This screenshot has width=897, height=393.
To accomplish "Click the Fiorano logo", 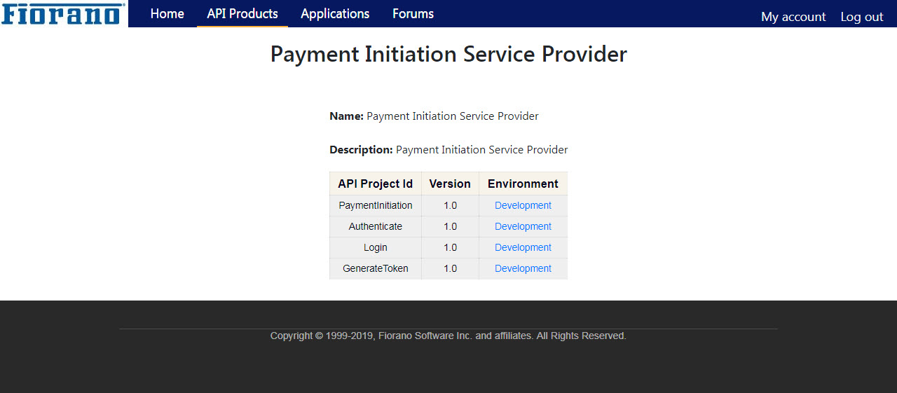I will click(x=63, y=13).
